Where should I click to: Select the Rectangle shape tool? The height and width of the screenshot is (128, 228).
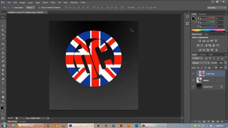(3, 92)
